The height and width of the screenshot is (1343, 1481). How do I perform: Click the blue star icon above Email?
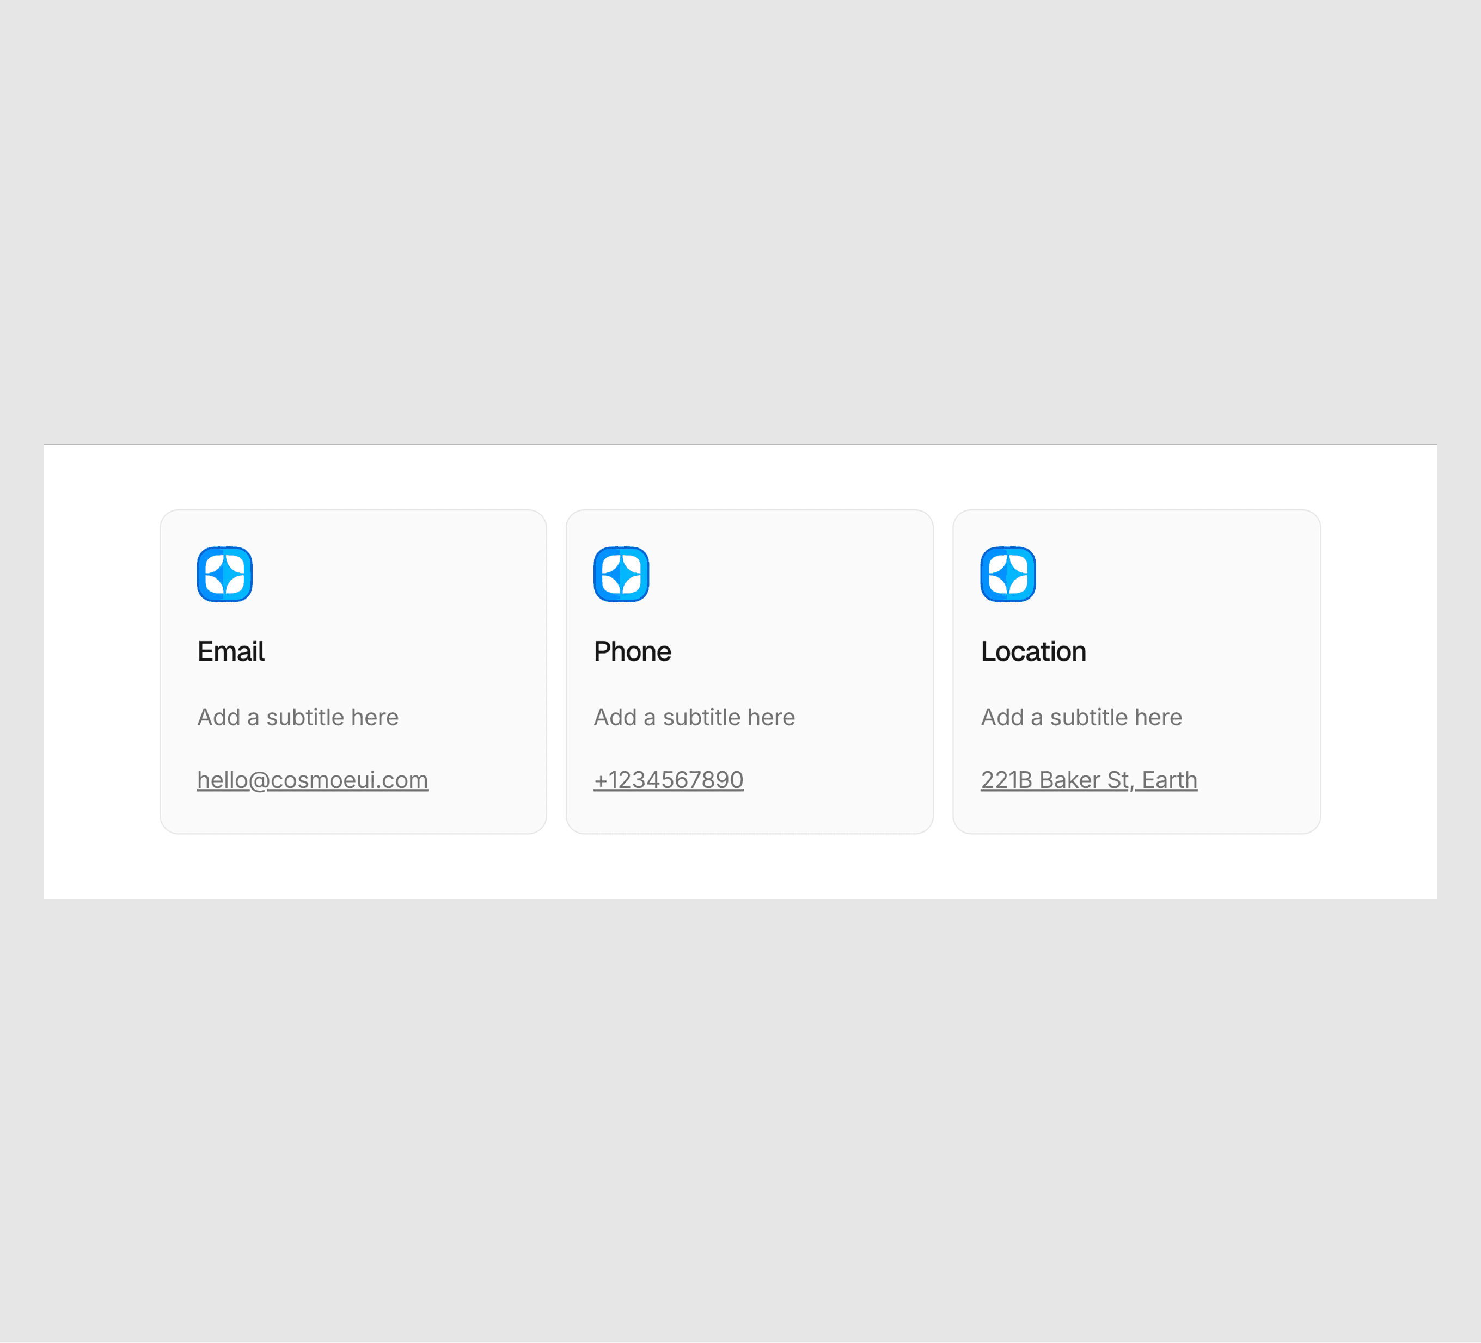(225, 574)
